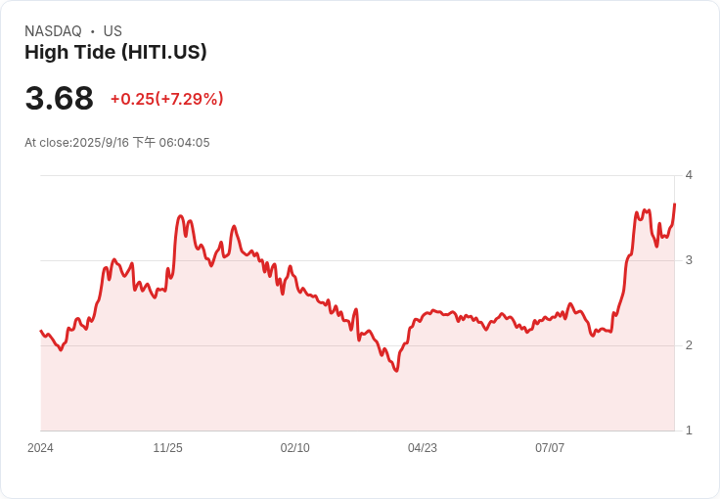Click the chart line's starting point
Image resolution: width=720 pixels, height=499 pixels.
point(41,331)
